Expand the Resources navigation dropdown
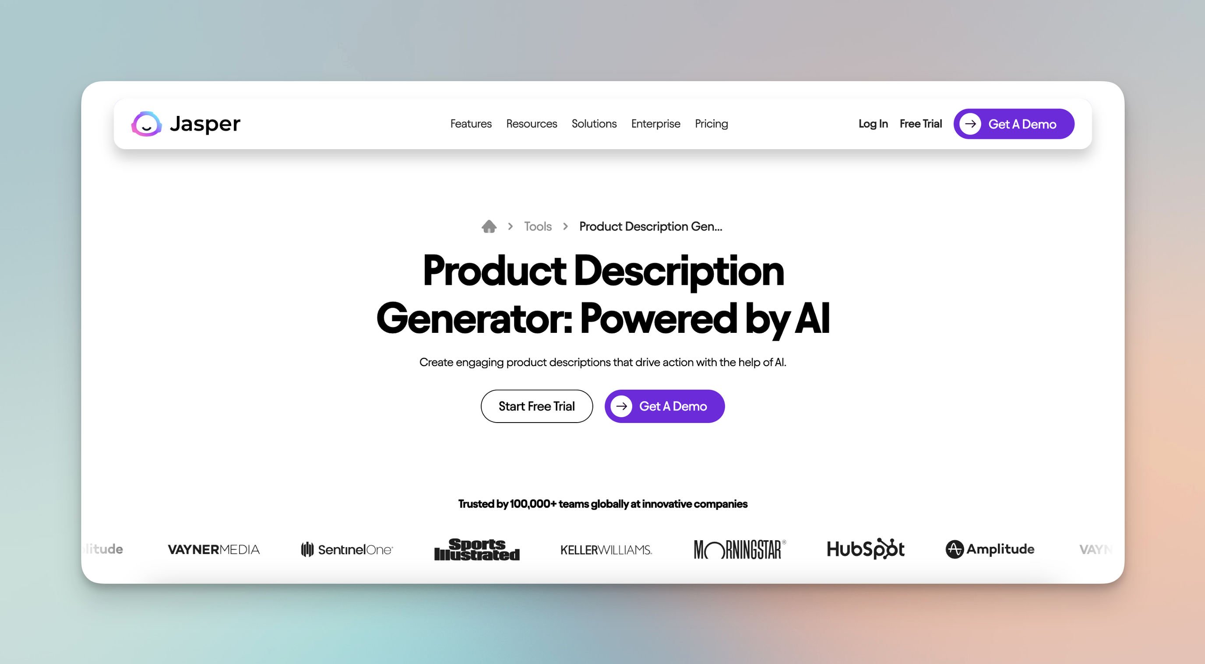 531,123
